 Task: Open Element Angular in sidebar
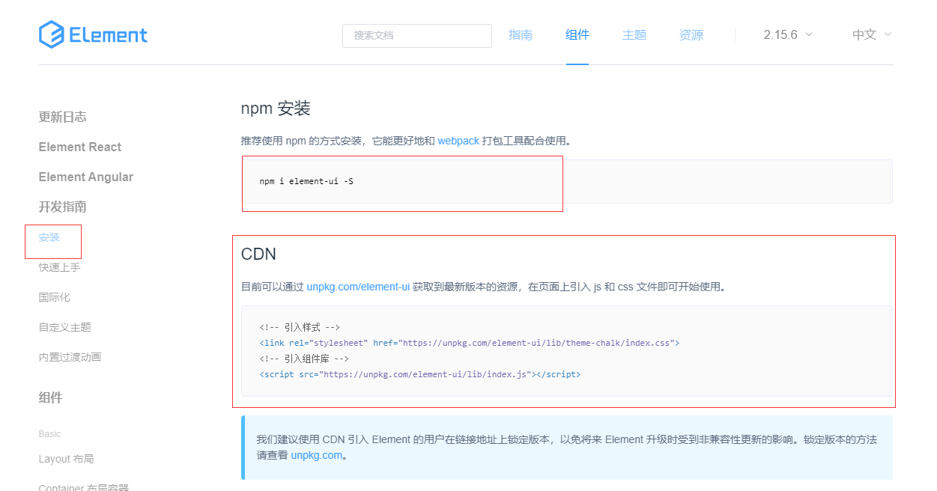point(86,177)
